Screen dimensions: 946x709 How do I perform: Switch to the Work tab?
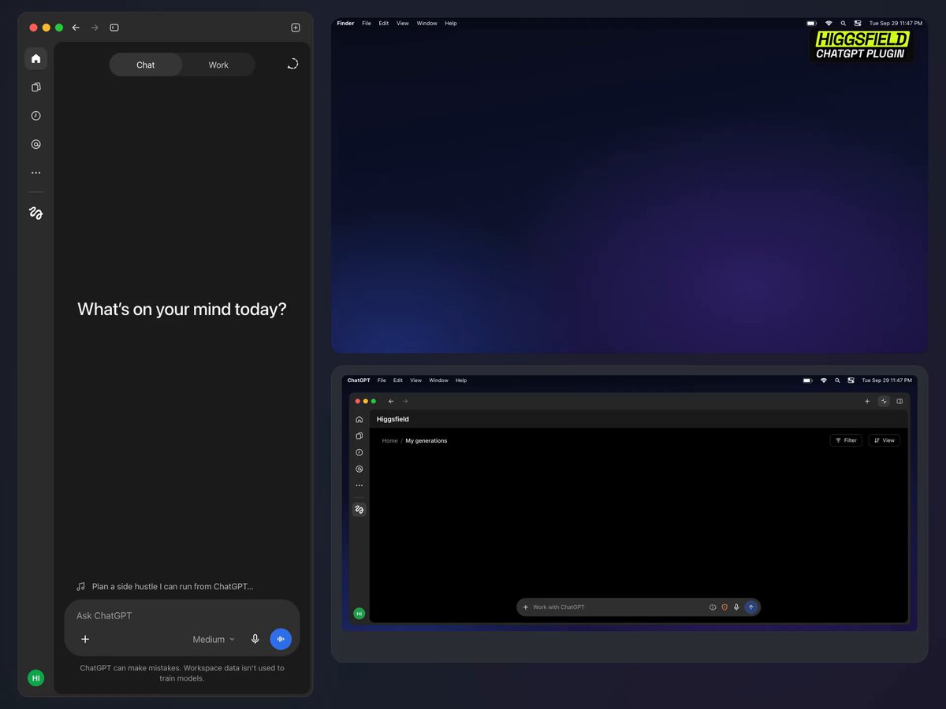coord(218,65)
